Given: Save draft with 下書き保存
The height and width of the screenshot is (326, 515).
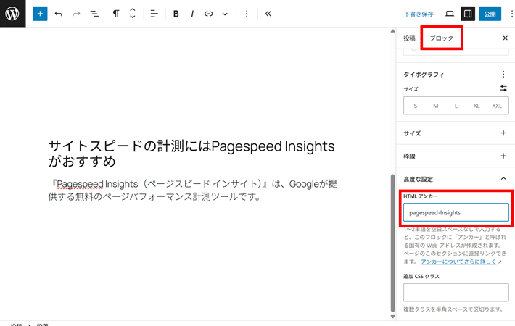Looking at the screenshot, I should 419,14.
